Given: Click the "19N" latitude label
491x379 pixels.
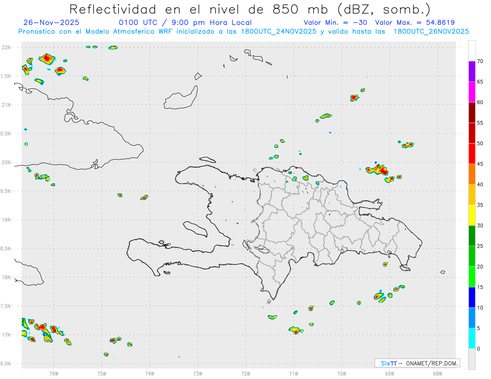Looking at the screenshot, I should click(7, 220).
